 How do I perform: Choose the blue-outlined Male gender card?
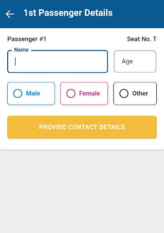[x=31, y=93]
